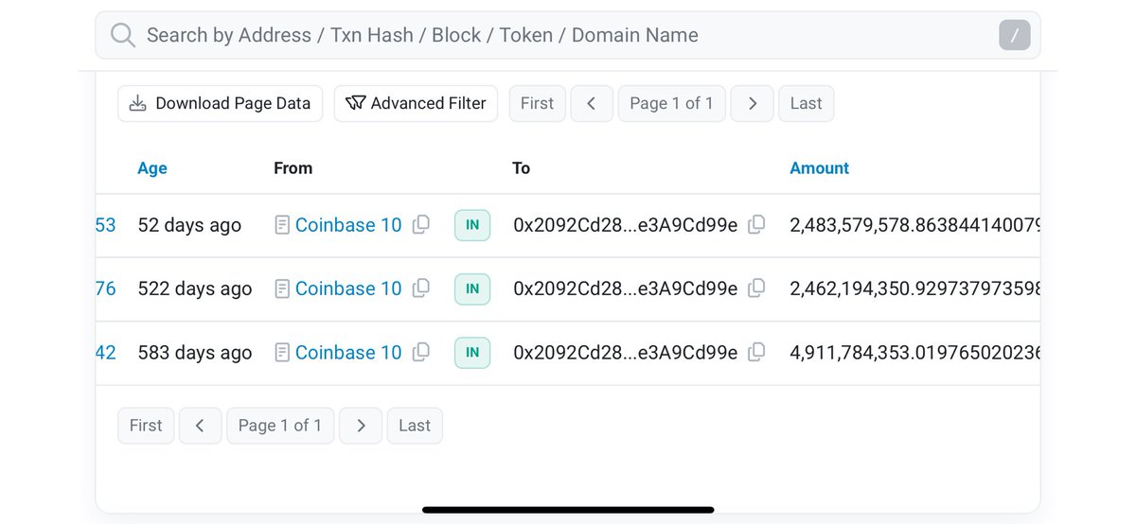Viewport: 1136px width, 524px height.
Task: Go to next page using top arrow
Action: coord(753,103)
